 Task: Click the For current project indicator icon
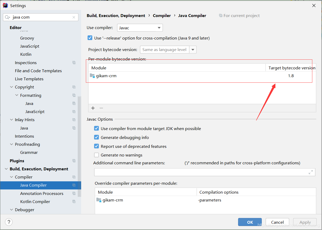click(220, 15)
